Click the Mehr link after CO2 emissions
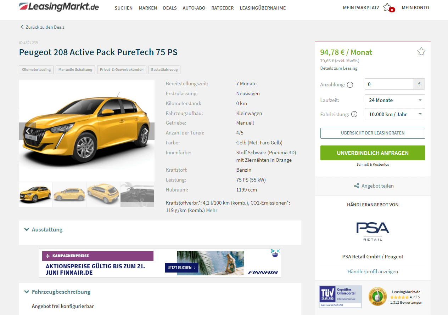The image size is (448, 315). pos(212,210)
